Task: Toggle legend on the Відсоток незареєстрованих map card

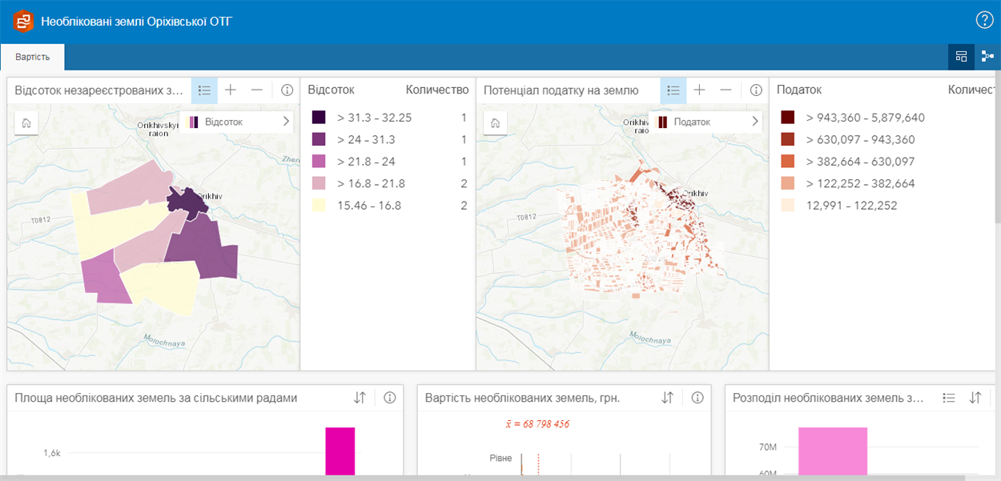Action: click(204, 90)
